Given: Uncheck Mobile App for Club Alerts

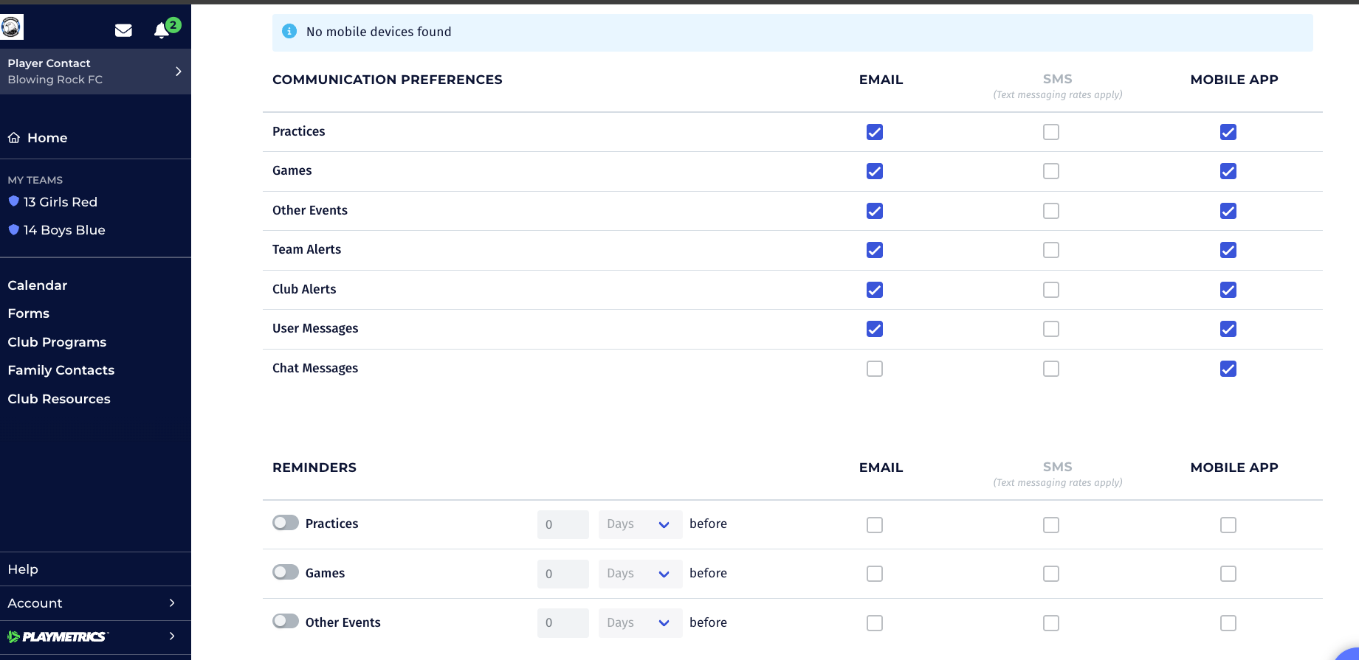Looking at the screenshot, I should tap(1228, 290).
